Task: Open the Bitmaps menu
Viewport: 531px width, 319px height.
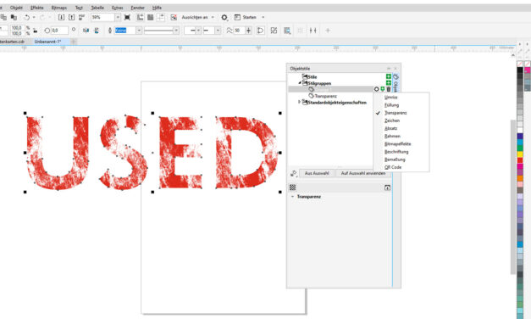Action: [59, 8]
